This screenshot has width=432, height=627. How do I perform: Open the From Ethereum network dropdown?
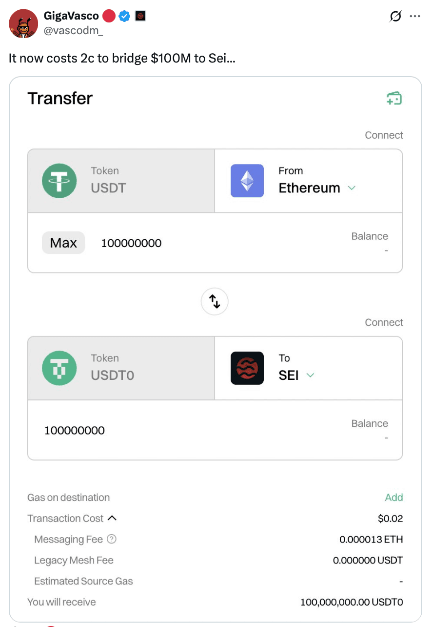click(x=351, y=188)
